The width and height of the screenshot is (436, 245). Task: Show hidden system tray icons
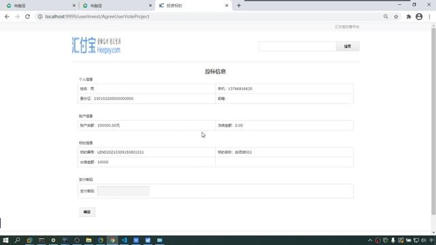[x=370, y=240]
